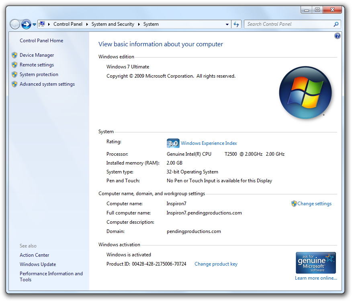Click the Windows is activated text

point(129,255)
